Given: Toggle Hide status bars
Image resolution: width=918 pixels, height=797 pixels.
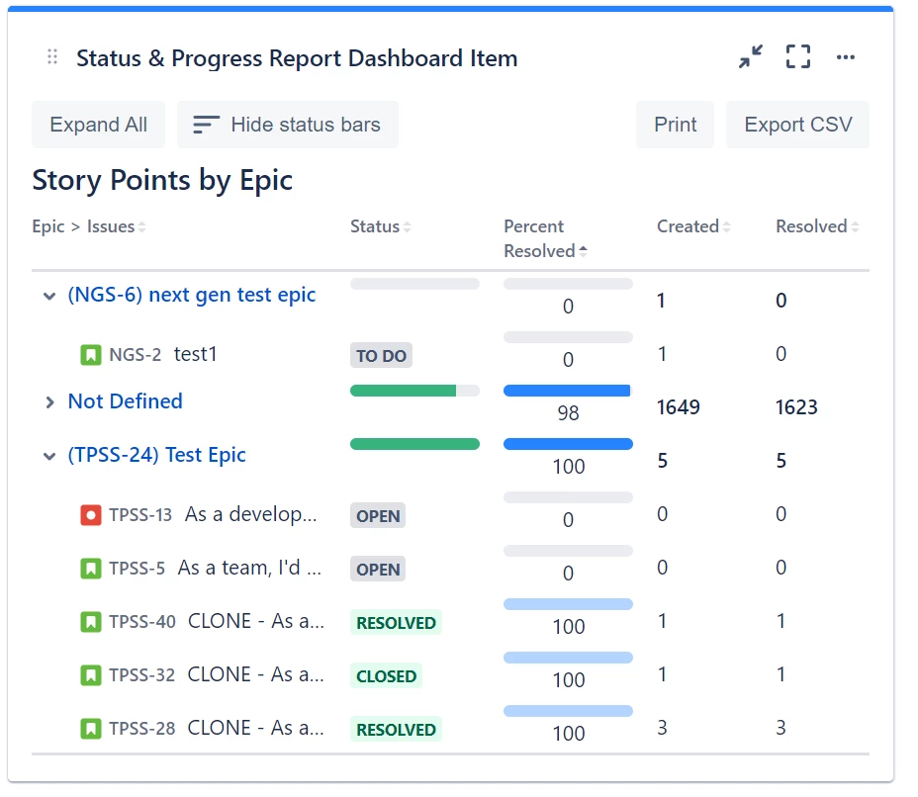Looking at the screenshot, I should [287, 124].
